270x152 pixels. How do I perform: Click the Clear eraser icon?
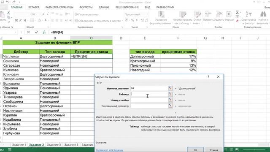click(238, 21)
